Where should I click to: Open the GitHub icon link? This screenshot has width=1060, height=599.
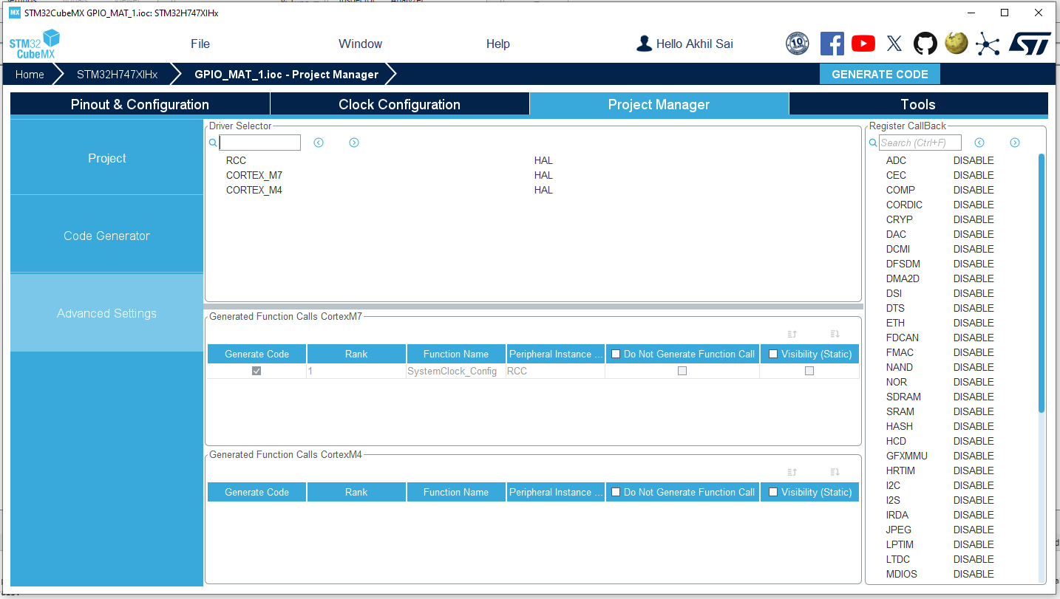(x=925, y=44)
